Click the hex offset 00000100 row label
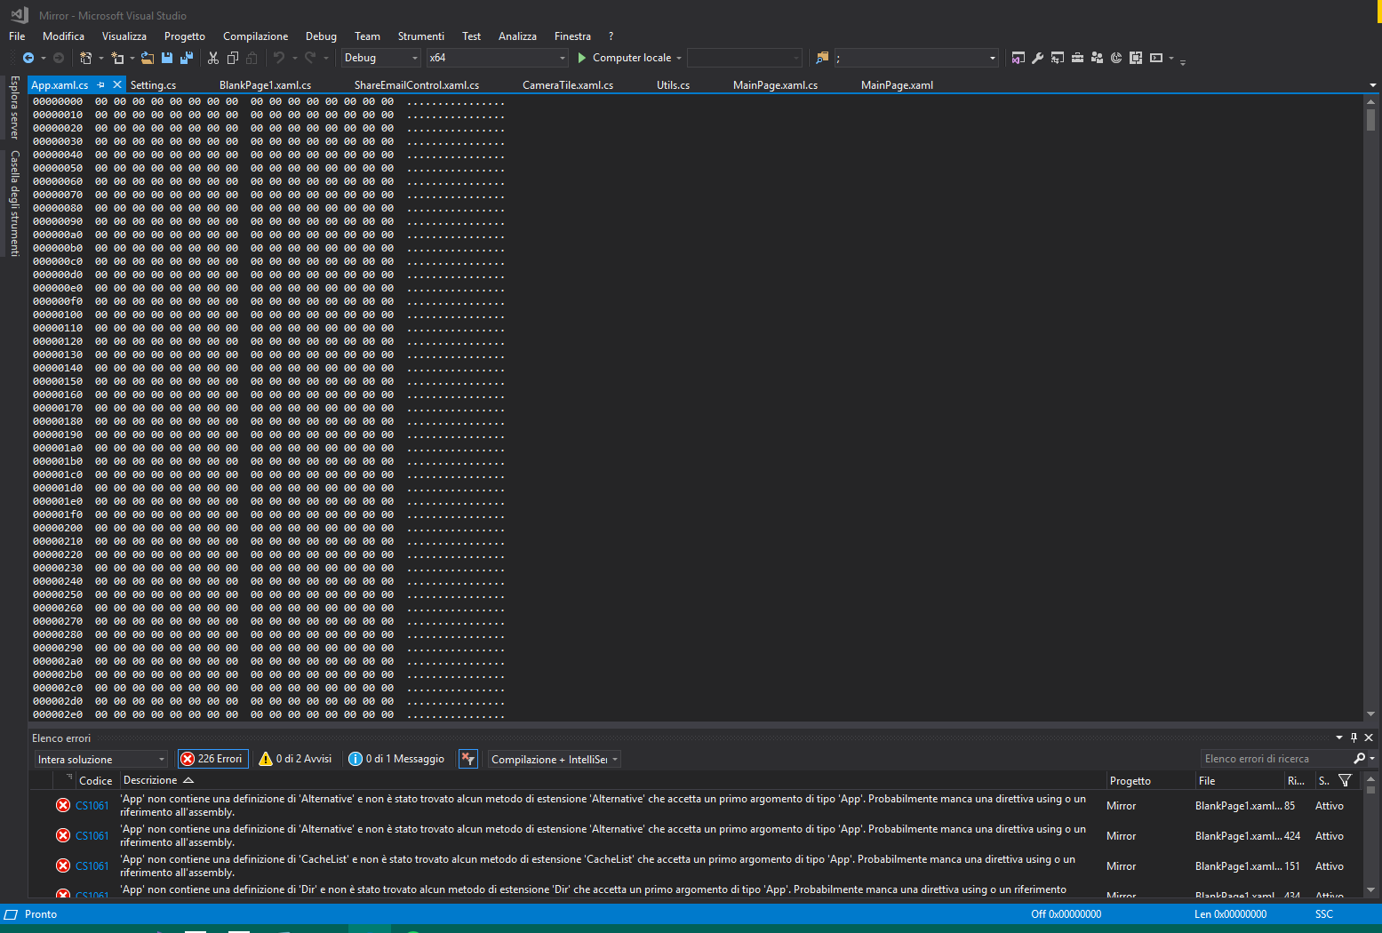The height and width of the screenshot is (933, 1382). pos(57,315)
